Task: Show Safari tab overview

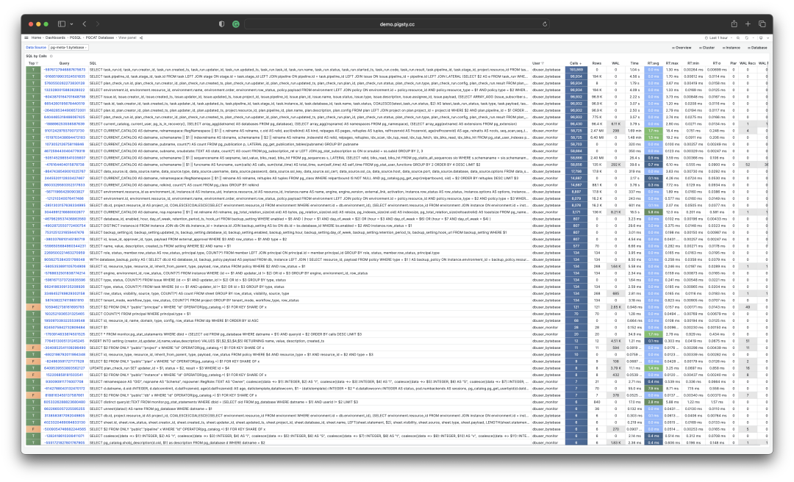Action: 762,24
